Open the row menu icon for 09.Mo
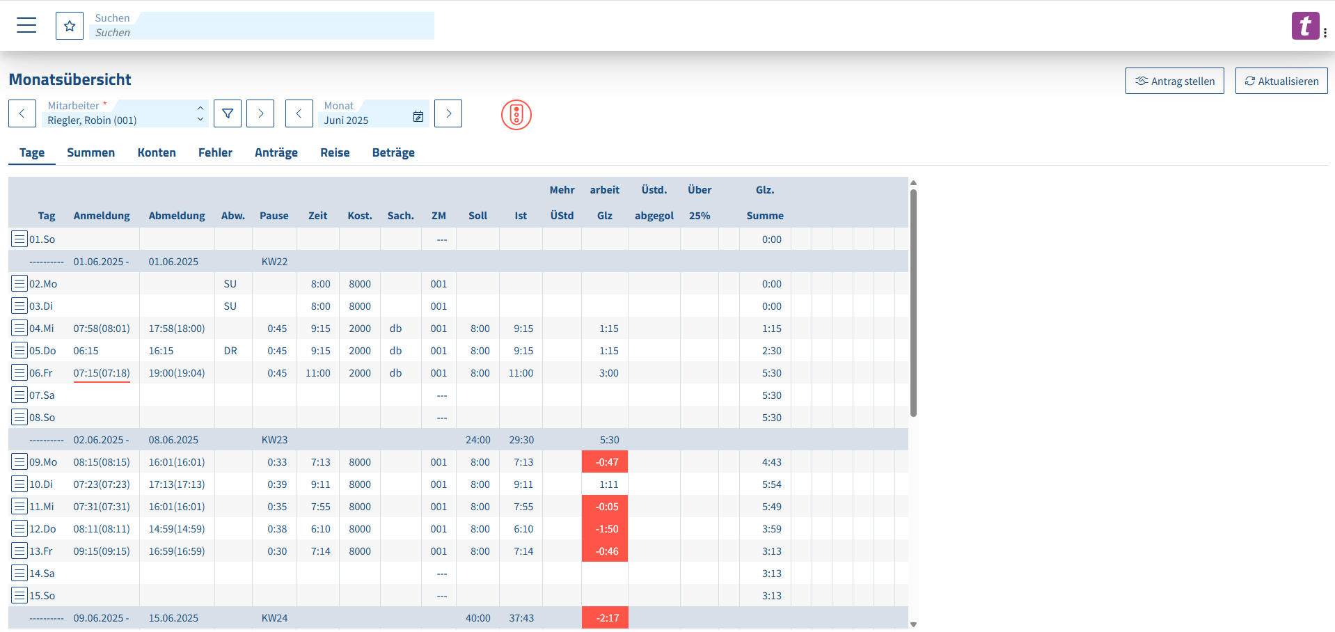 point(19,461)
